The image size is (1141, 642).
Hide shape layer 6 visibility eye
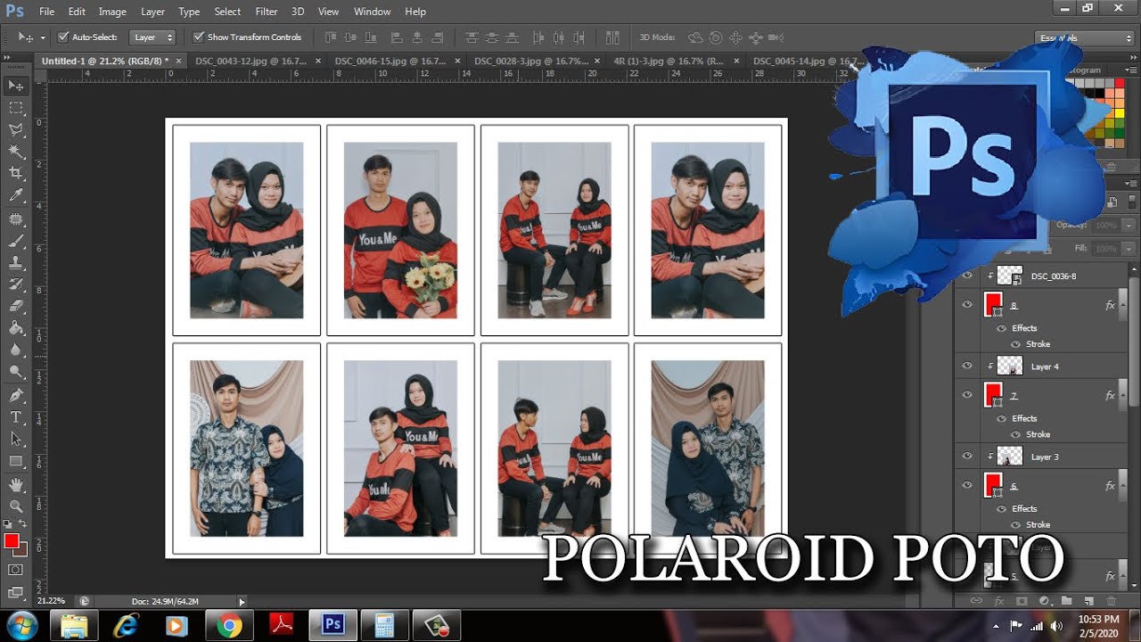point(967,486)
